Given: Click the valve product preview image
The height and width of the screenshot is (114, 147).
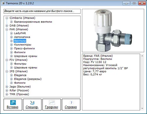Looking at the screenshot, I should pyautogui.click(x=113, y=30).
